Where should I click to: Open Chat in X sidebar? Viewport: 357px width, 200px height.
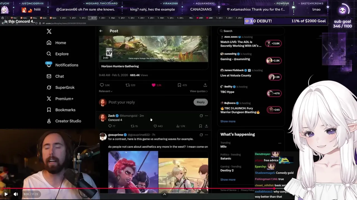click(55, 76)
